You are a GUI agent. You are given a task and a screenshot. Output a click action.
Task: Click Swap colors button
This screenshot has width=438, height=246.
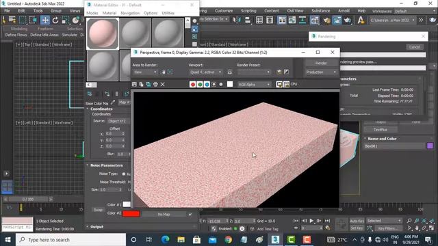tap(98, 210)
